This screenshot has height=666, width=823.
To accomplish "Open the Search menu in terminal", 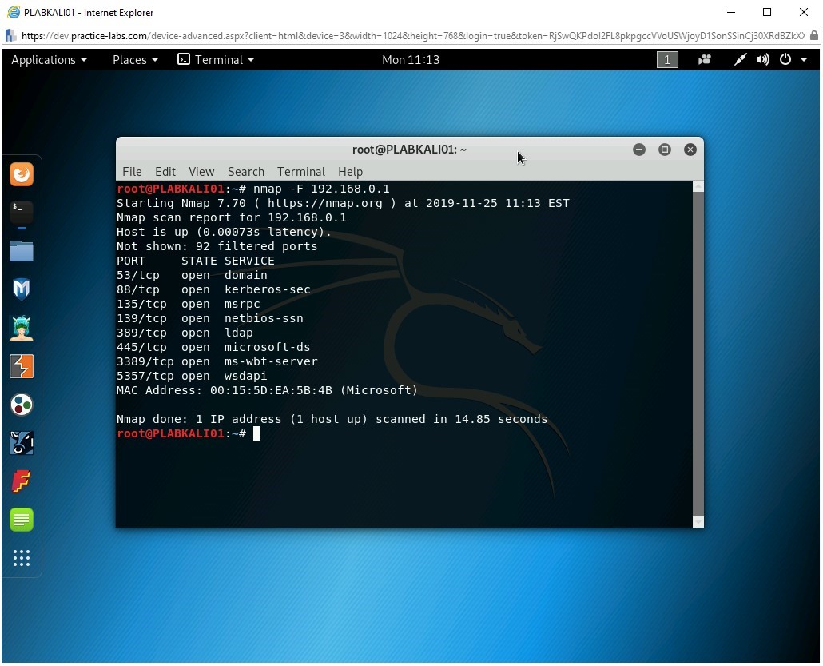I will [x=245, y=171].
